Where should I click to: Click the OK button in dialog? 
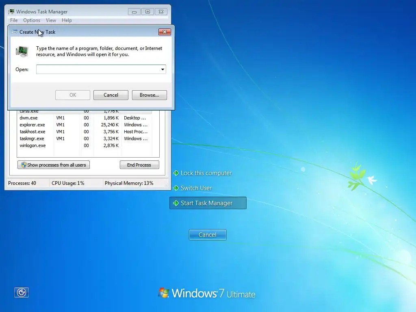[x=73, y=95]
